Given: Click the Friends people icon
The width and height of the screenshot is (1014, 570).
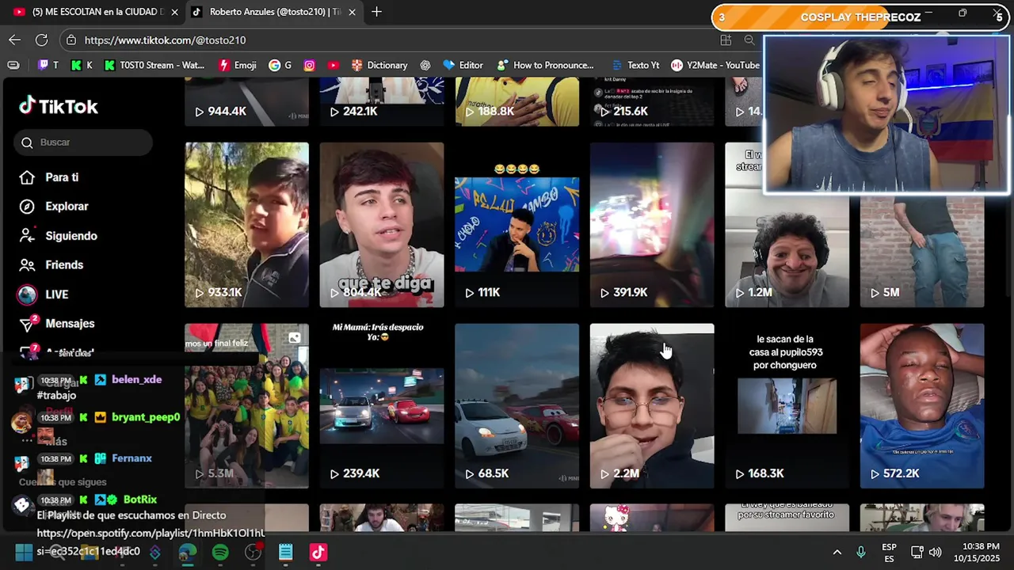Looking at the screenshot, I should 27,265.
